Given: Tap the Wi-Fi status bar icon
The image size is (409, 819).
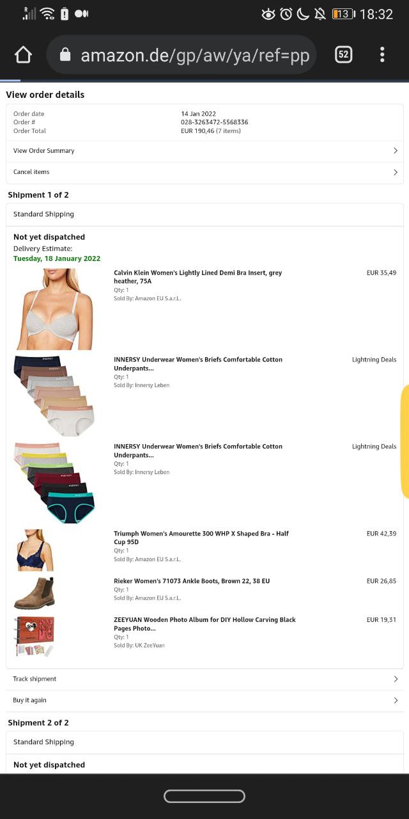Looking at the screenshot, I should tap(48, 13).
